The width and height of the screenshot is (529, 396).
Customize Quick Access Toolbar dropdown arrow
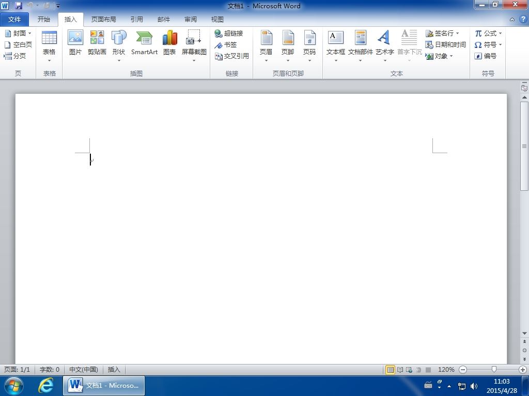(58, 6)
